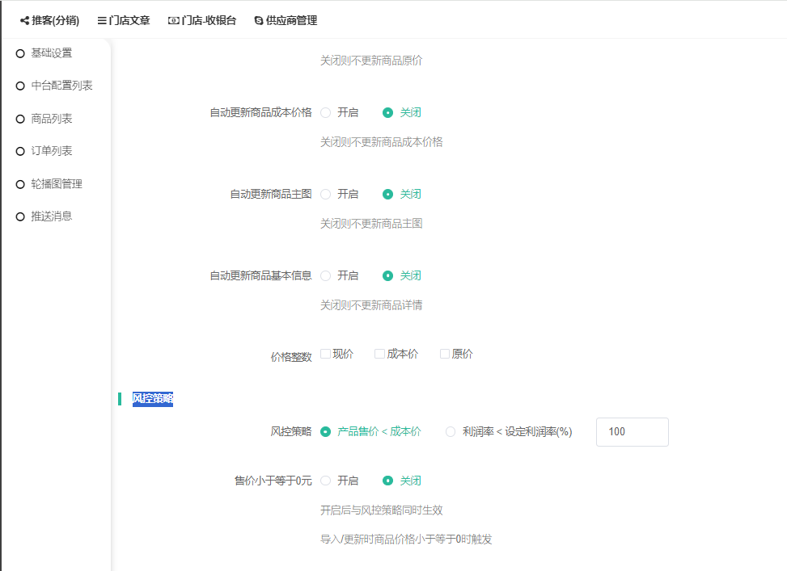Viewport: 787px width, 571px height.
Task: Select 关闭 for 自动更新商品基本信息
Action: (388, 276)
